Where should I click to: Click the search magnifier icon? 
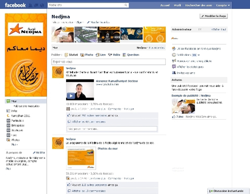[126, 5]
